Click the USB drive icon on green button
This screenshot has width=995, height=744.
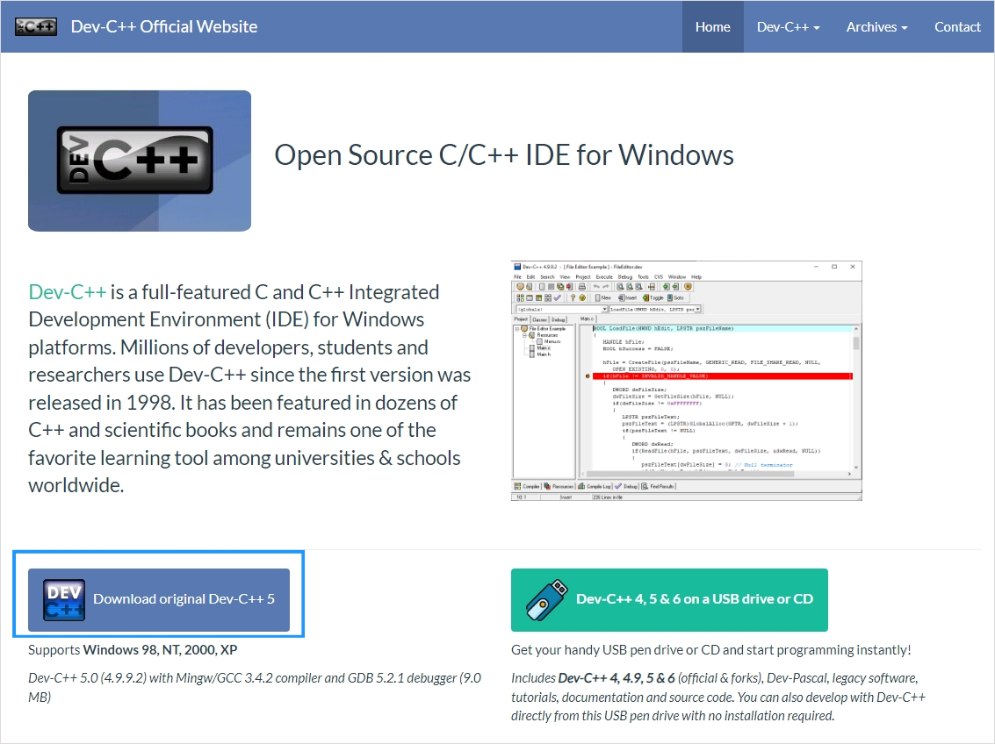546,599
